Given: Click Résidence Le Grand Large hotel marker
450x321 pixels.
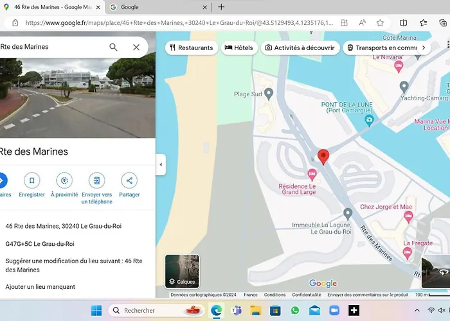Looking at the screenshot, I should 312,175.
